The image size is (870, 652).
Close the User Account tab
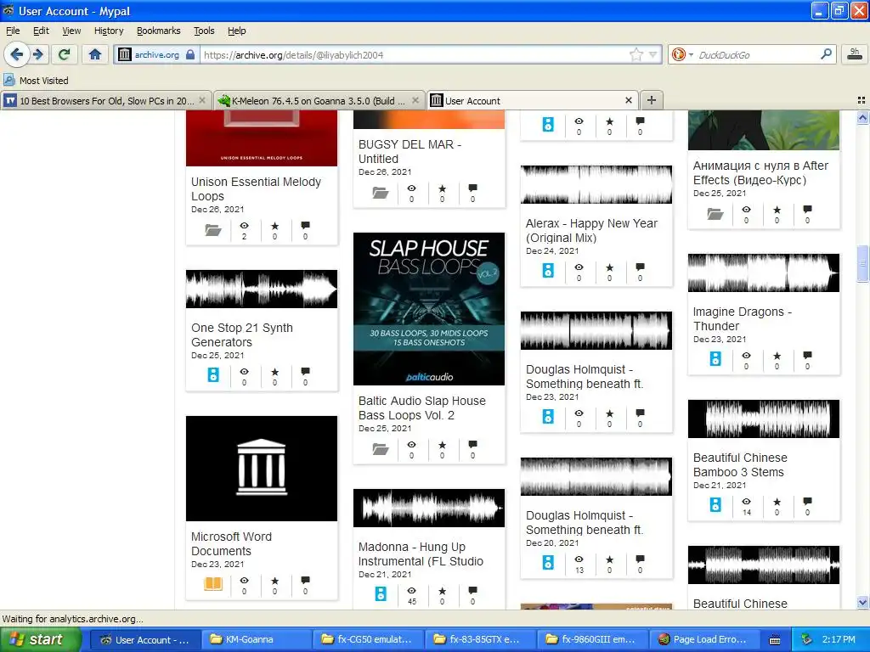(x=629, y=100)
